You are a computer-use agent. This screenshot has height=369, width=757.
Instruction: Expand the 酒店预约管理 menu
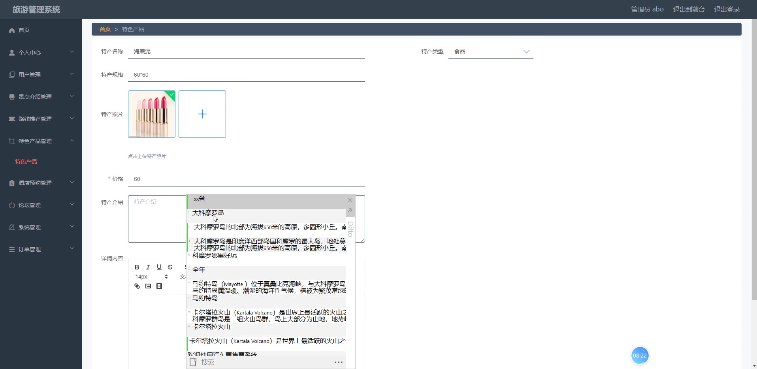41,183
